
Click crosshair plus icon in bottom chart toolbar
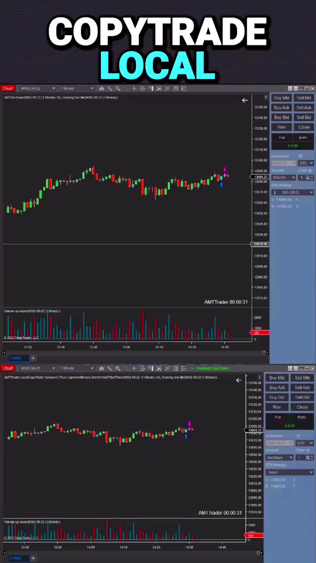134,368
